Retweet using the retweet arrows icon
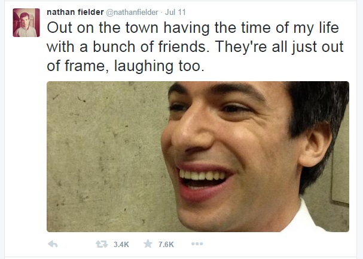The width and height of the screenshot is (363, 259). (102, 244)
